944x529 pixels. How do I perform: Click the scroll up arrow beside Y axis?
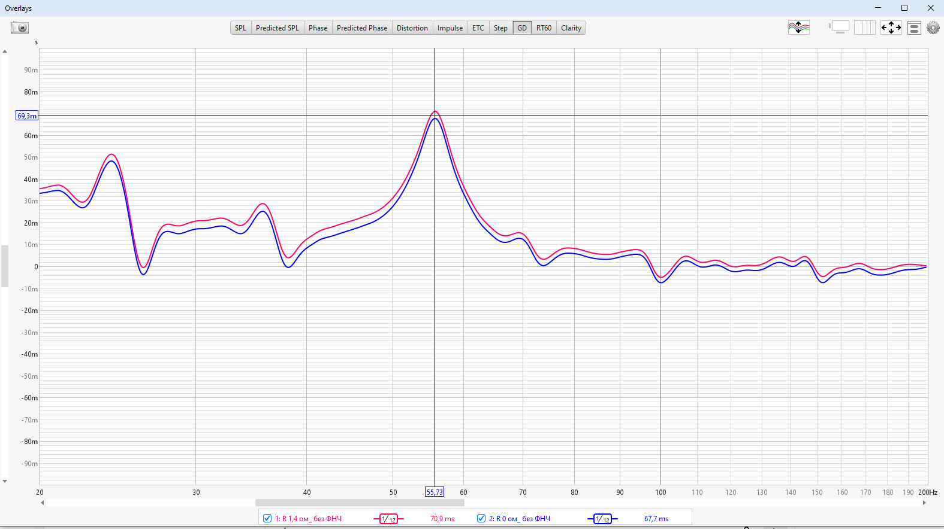coord(5,51)
